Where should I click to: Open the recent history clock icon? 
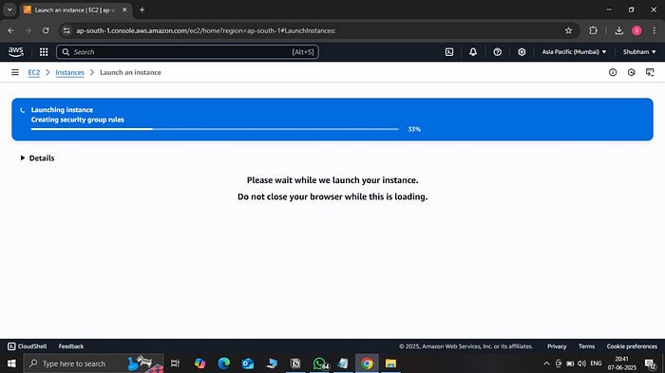click(632, 72)
